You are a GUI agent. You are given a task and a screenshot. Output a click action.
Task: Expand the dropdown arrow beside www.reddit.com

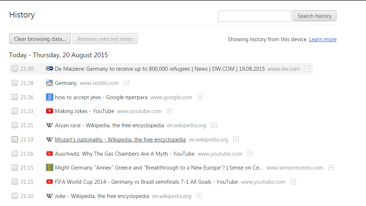pos(126,83)
